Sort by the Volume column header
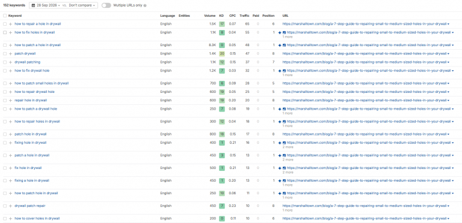Viewport: 462px width, 223px height. [210, 16]
